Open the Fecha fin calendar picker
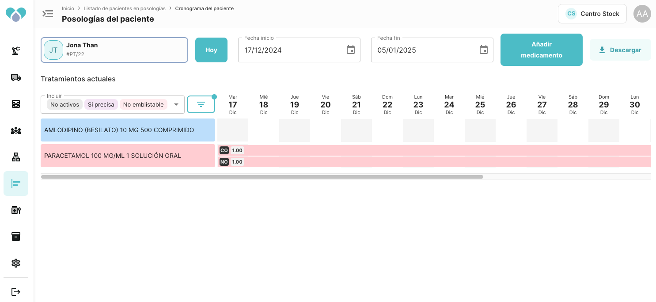This screenshot has width=656, height=302. 484,50
